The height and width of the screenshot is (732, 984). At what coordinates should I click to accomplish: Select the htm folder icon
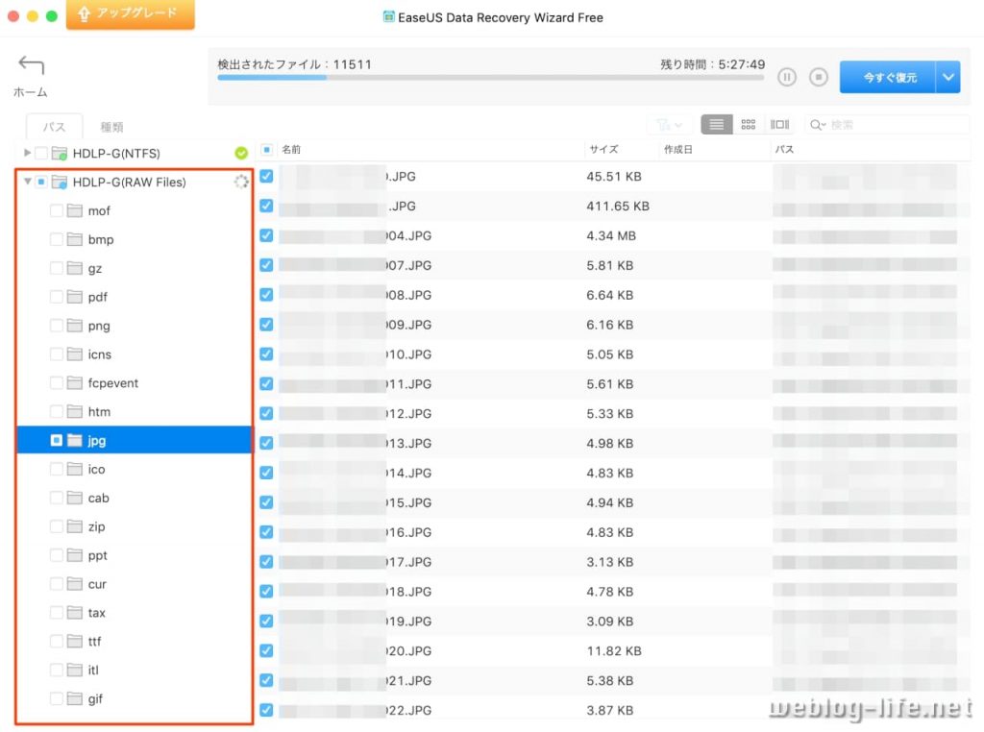(75, 411)
